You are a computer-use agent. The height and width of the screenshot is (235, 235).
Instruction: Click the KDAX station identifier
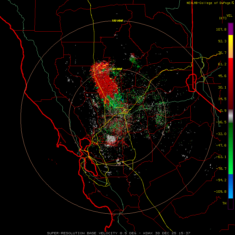pyautogui.click(x=148, y=233)
